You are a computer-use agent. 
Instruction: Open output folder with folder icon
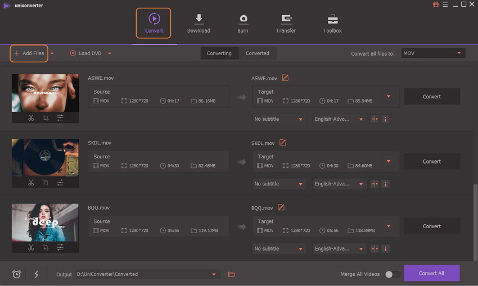coord(231,274)
